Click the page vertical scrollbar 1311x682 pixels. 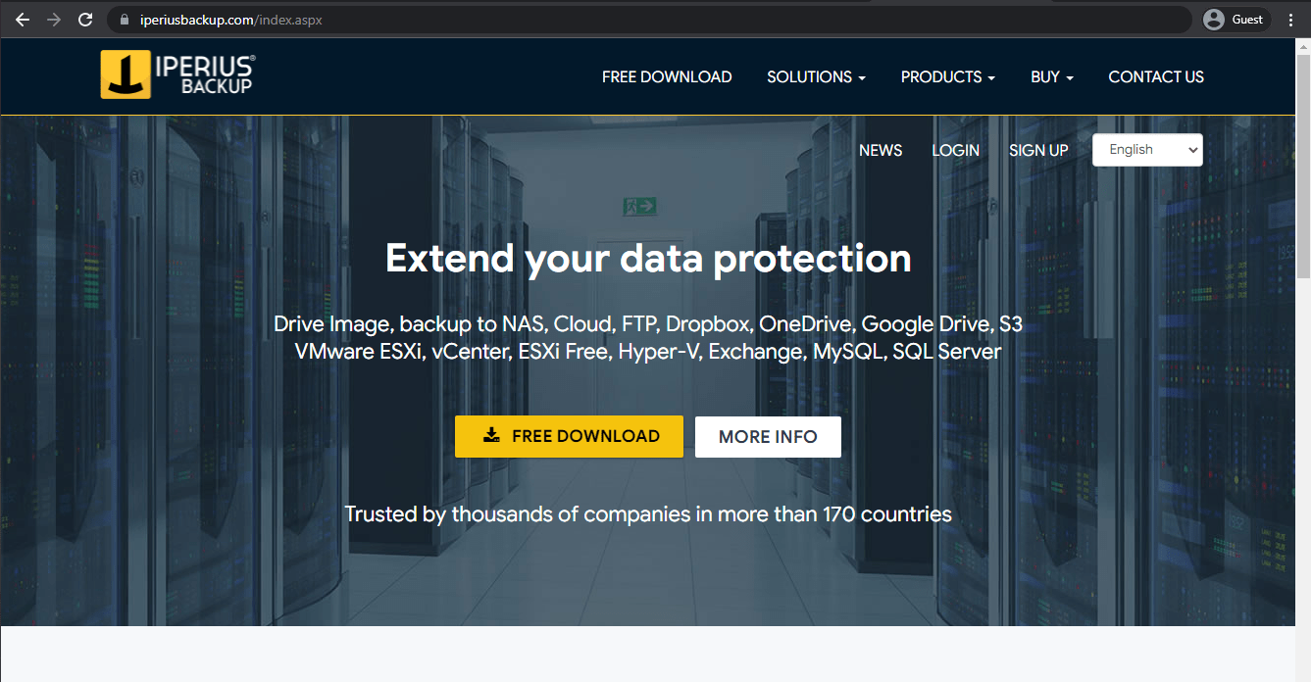1303,196
